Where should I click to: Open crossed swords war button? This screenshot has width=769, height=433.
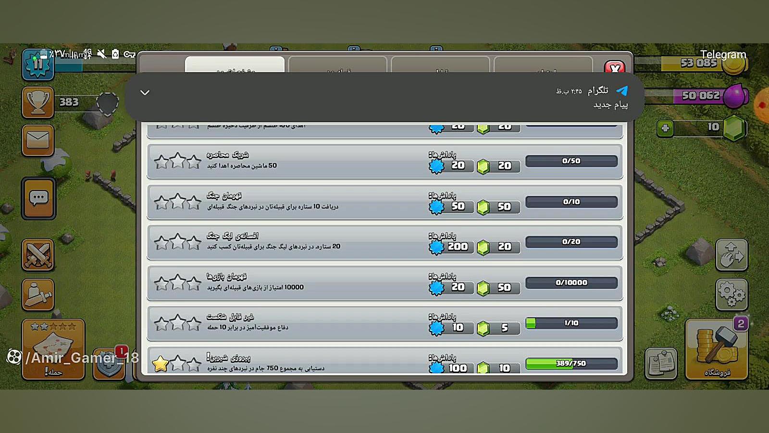click(x=38, y=255)
